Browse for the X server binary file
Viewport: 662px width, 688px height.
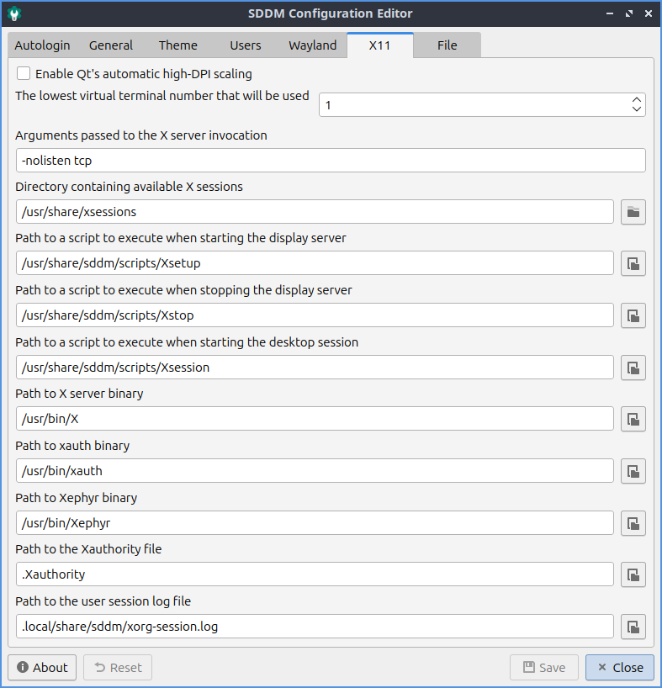pos(633,420)
